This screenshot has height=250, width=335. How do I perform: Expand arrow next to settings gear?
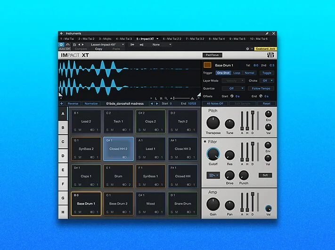[252, 49]
